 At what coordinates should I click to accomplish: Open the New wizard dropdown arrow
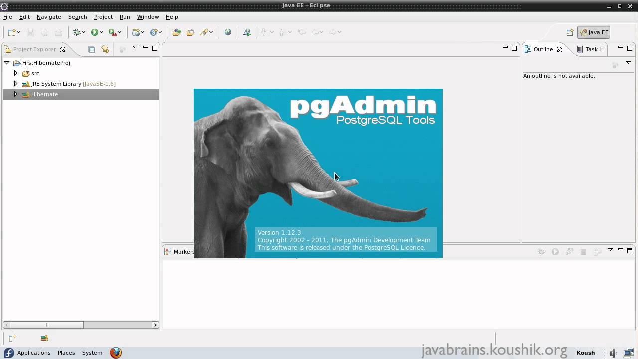coord(18,32)
